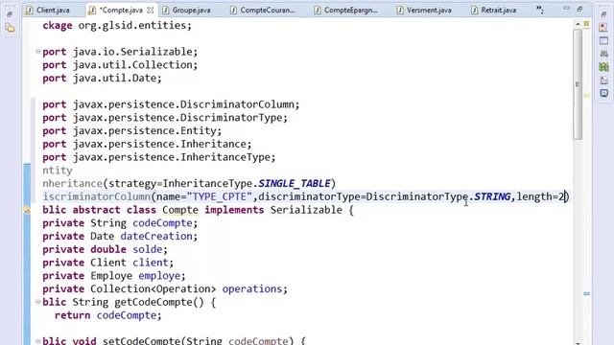Close the *Compte.java tab with its X

(151, 11)
